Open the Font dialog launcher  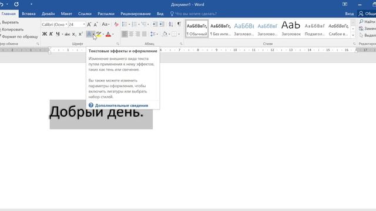click(x=117, y=44)
